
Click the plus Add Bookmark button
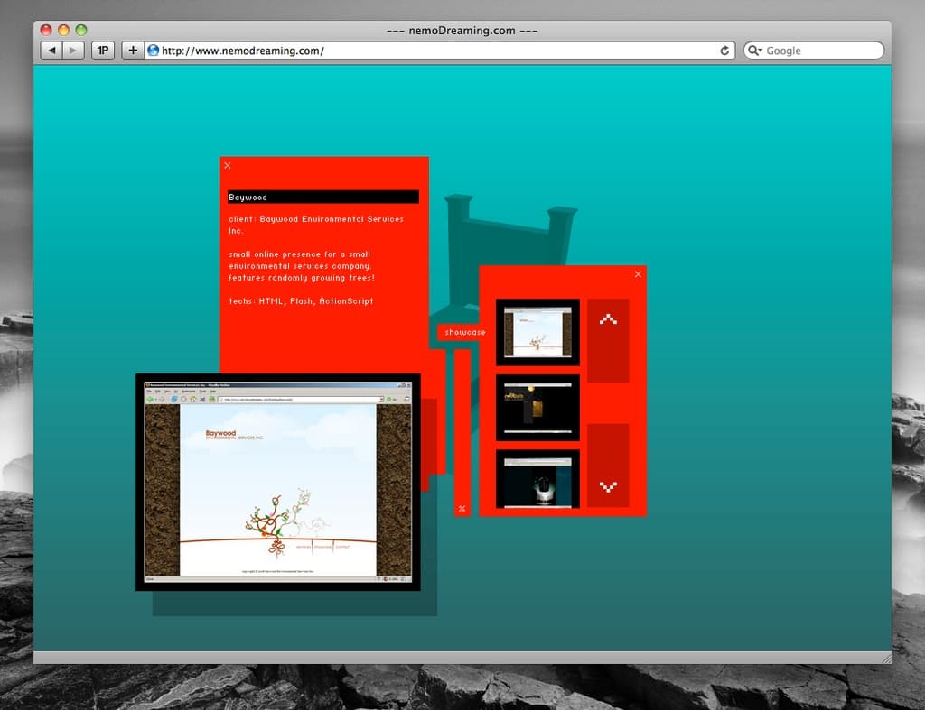[133, 51]
